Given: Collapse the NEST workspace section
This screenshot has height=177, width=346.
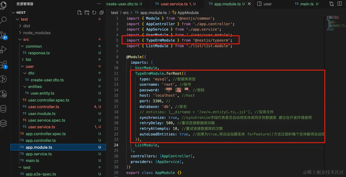Looking at the screenshot, I should tap(13, 12).
